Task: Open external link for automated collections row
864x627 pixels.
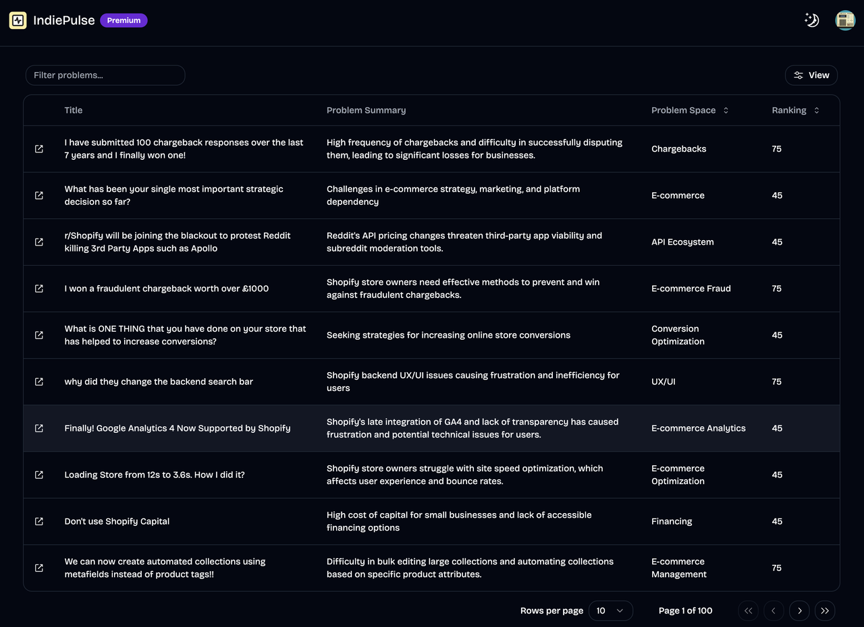Action: [x=39, y=568]
